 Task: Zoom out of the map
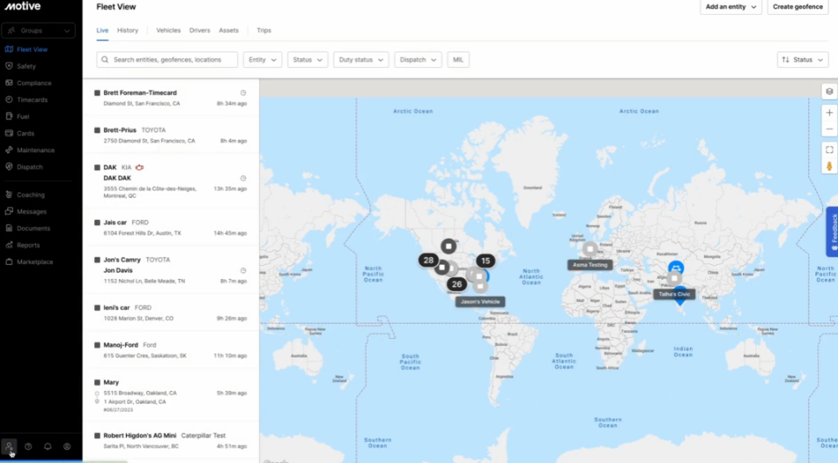[x=829, y=129]
